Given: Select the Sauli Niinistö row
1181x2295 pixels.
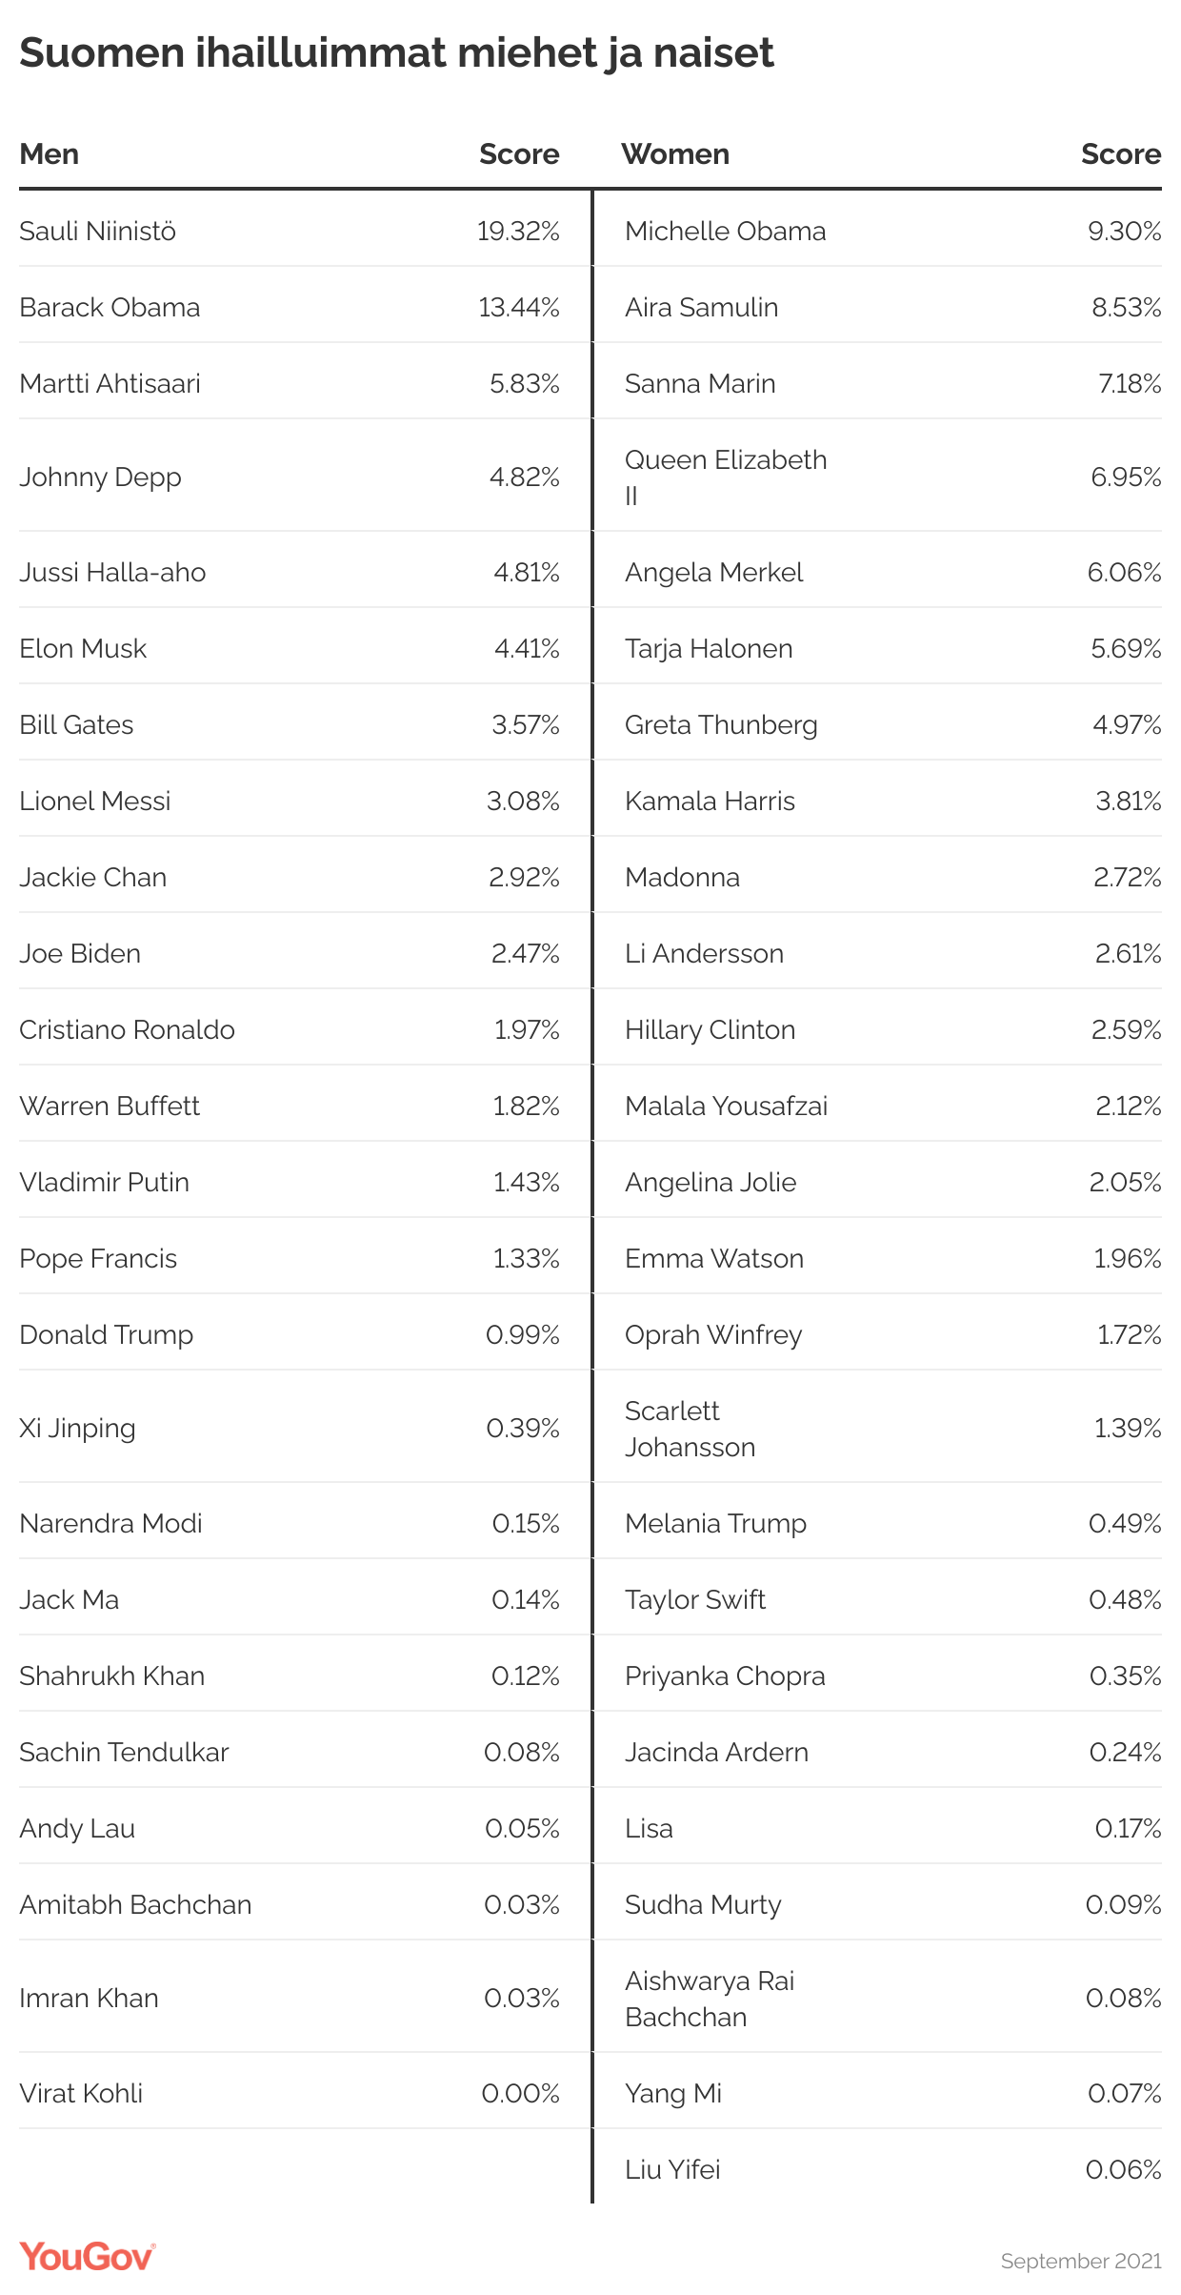Looking at the screenshot, I should pos(290,231).
